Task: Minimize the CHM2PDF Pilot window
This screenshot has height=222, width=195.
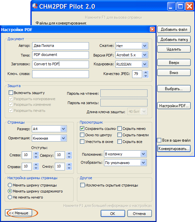Action: point(171,6)
